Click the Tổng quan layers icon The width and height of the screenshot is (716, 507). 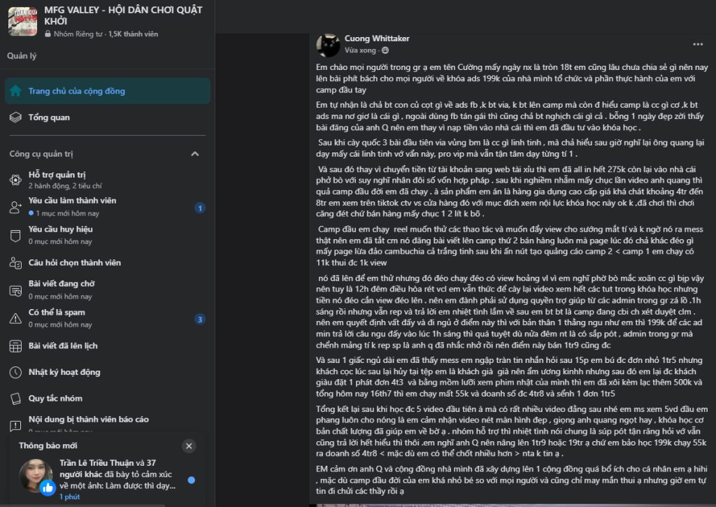pyautogui.click(x=15, y=117)
